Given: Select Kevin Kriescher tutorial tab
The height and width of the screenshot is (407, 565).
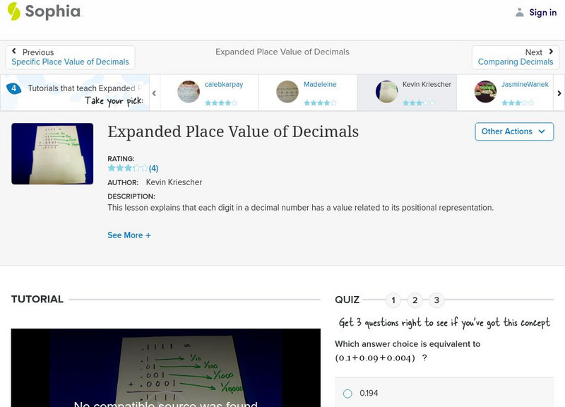Looking at the screenshot, I should coord(406,93).
